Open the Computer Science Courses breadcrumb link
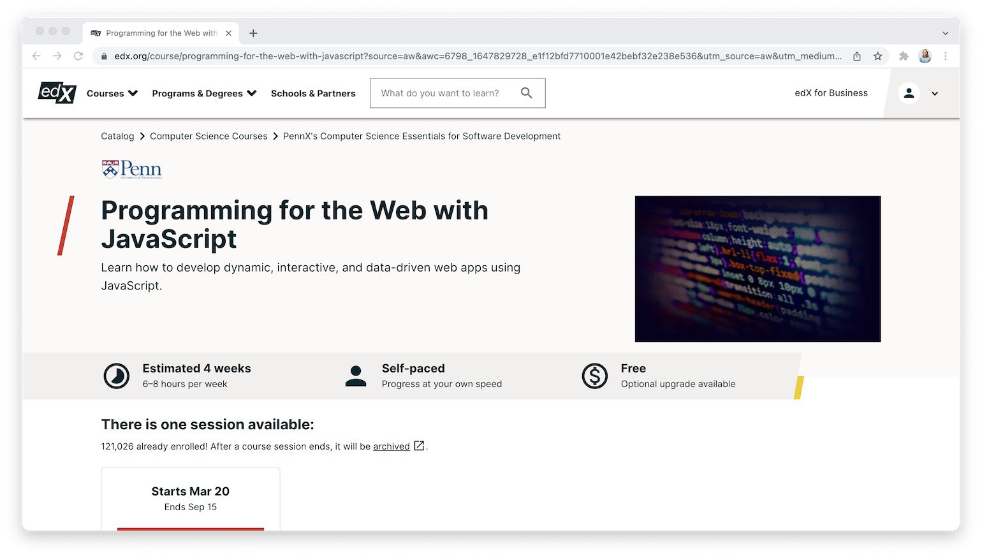This screenshot has height=558, width=982. click(x=208, y=136)
